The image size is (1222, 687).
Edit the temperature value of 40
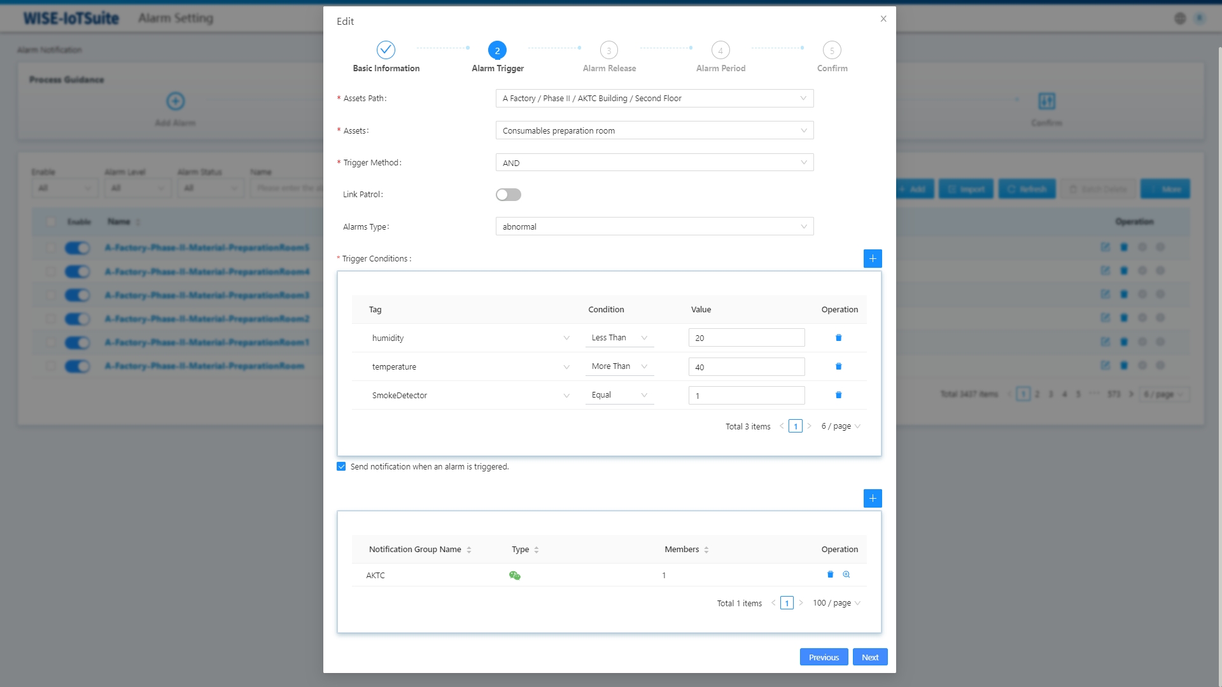[746, 366]
